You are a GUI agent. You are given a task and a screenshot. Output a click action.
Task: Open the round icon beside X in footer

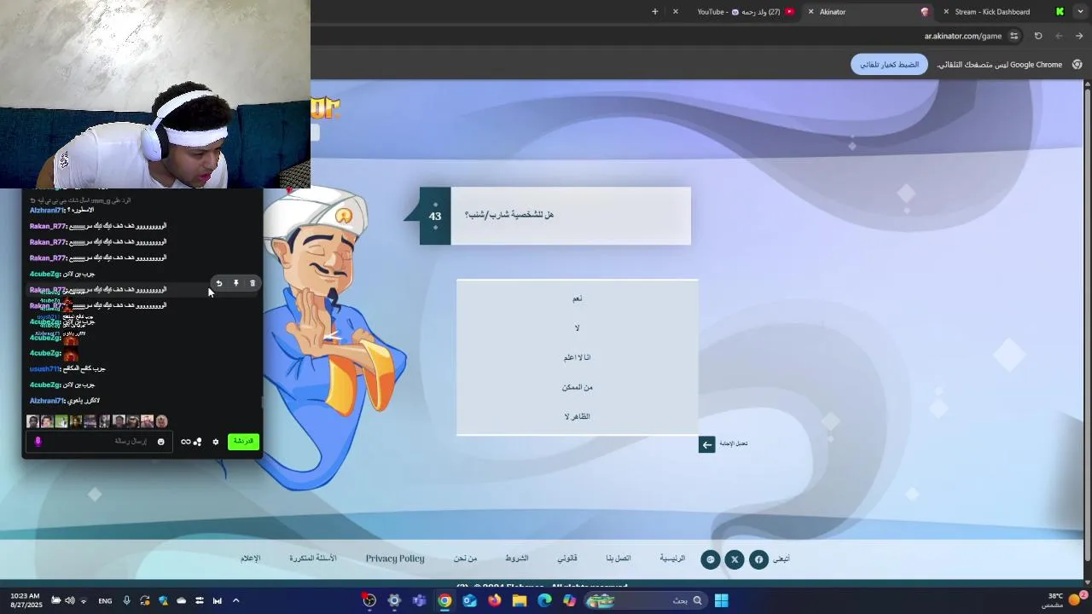[x=711, y=559]
